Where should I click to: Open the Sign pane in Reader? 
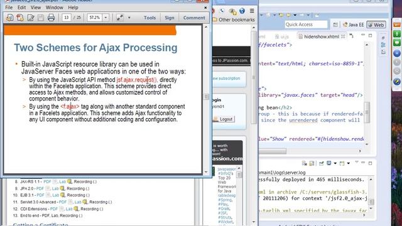point(169,18)
